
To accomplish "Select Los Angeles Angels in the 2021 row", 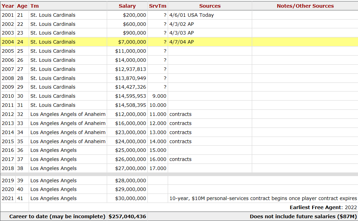I will tap(54, 198).
